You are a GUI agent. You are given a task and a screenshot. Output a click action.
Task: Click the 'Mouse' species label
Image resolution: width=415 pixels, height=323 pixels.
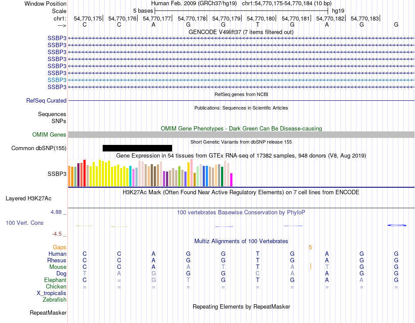(58, 267)
